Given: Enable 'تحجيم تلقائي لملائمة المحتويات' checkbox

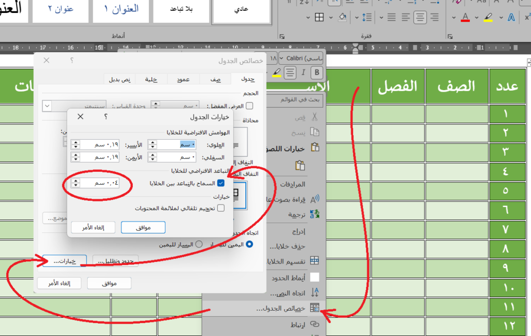Looking at the screenshot, I should (221, 208).
